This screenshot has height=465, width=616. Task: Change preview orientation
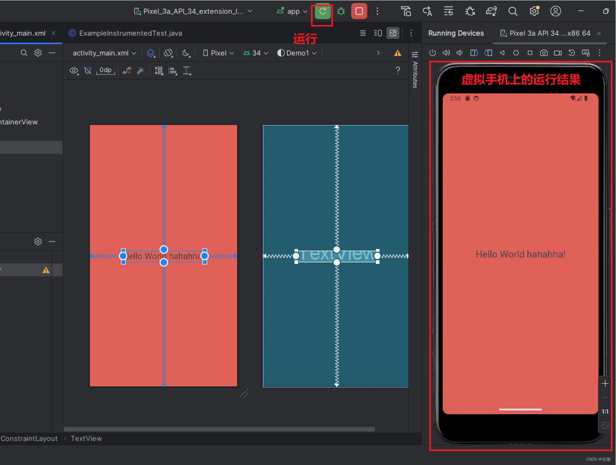[168, 53]
